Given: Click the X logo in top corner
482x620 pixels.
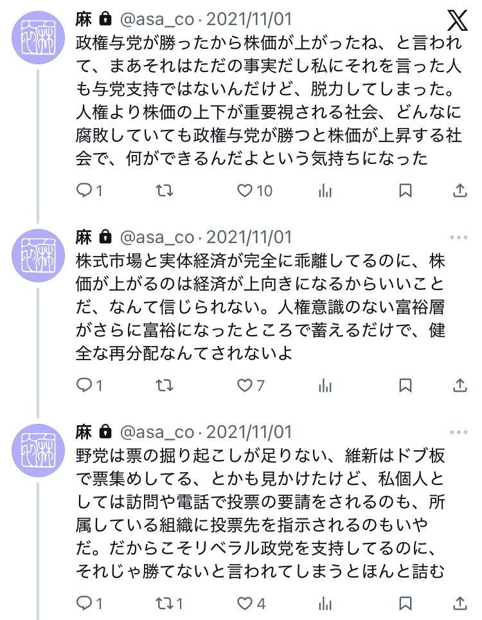Looking at the screenshot, I should click(457, 21).
